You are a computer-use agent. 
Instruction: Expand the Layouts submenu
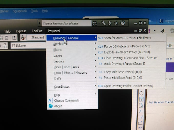coord(72,61)
